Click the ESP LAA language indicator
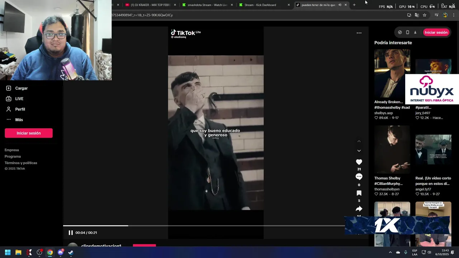The width and height of the screenshot is (459, 258). [415, 252]
